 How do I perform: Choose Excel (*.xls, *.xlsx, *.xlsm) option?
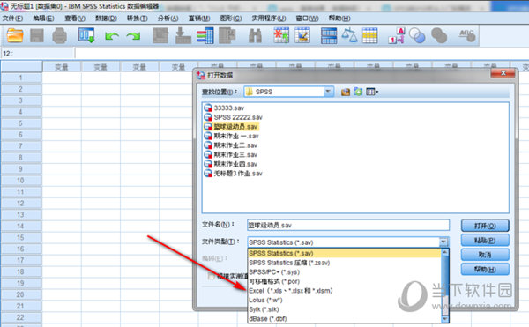click(x=344, y=291)
